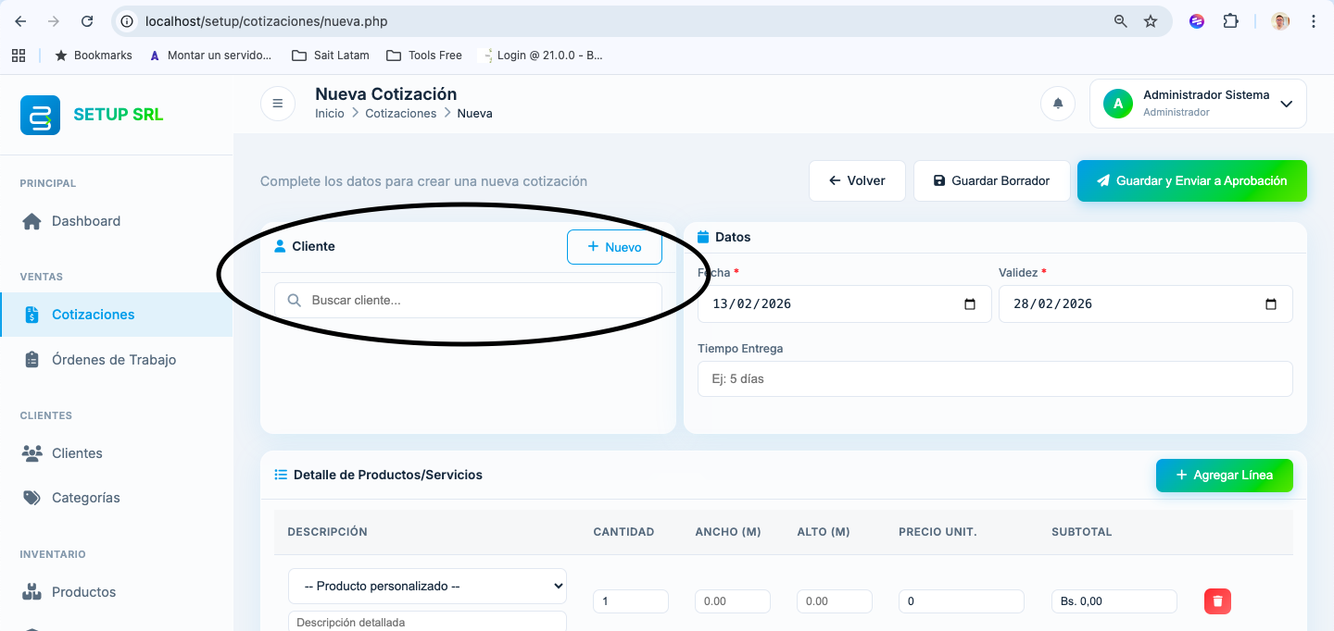Screen dimensions: 1334x631
Task: Click Guardar Borrador button
Action: (x=991, y=180)
